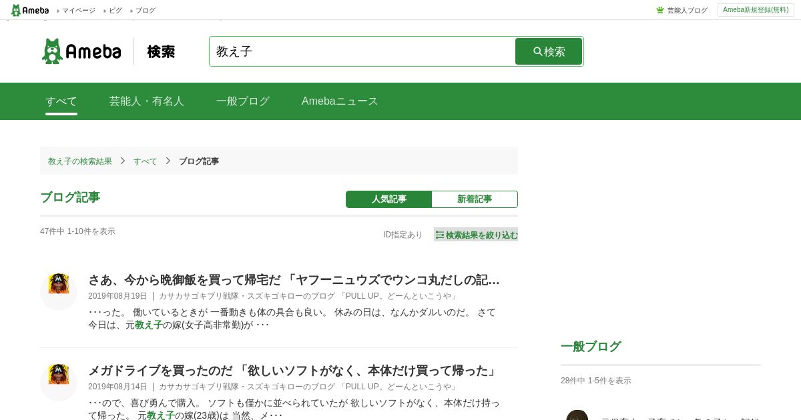Click 28件中 1-5件を表示 count text

tap(596, 381)
